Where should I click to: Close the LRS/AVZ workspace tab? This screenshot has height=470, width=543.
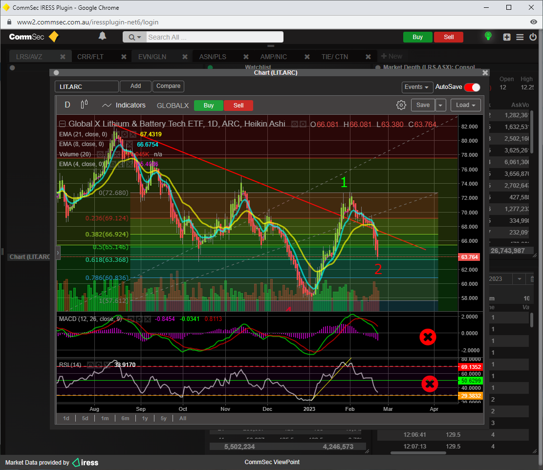[63, 57]
